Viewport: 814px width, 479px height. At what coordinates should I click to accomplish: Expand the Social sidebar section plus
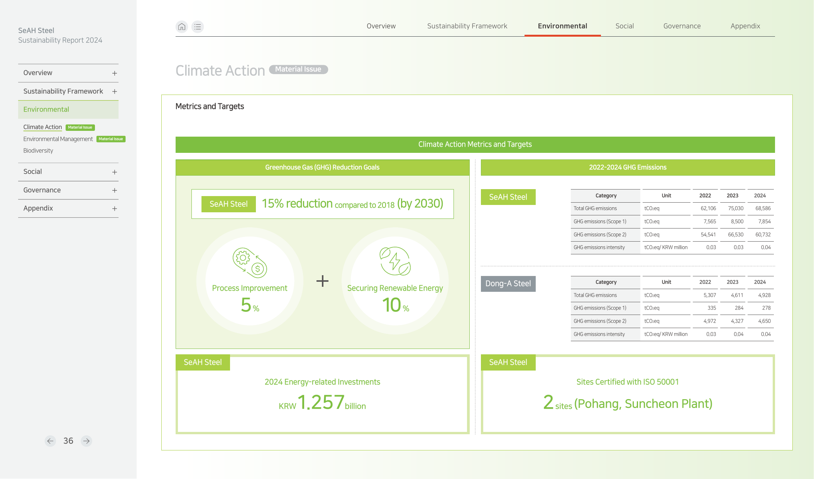point(115,172)
